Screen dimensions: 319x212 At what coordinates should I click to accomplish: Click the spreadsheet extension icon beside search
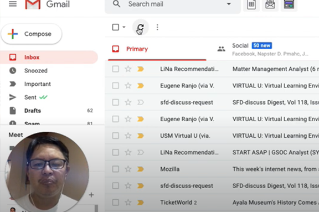click(251, 4)
